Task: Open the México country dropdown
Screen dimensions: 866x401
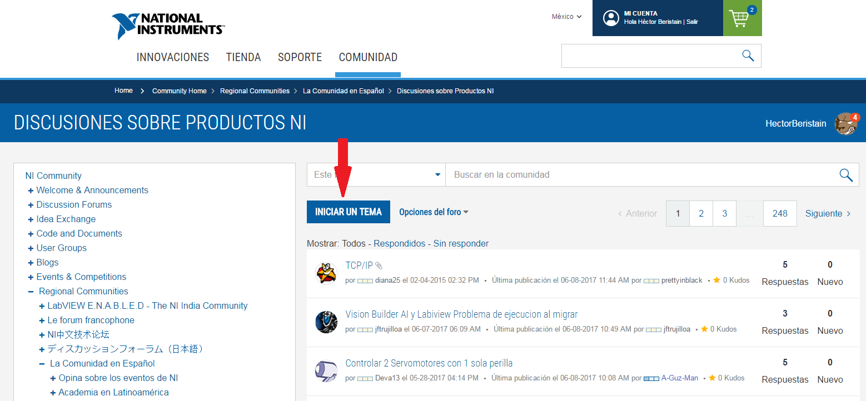Action: (566, 17)
